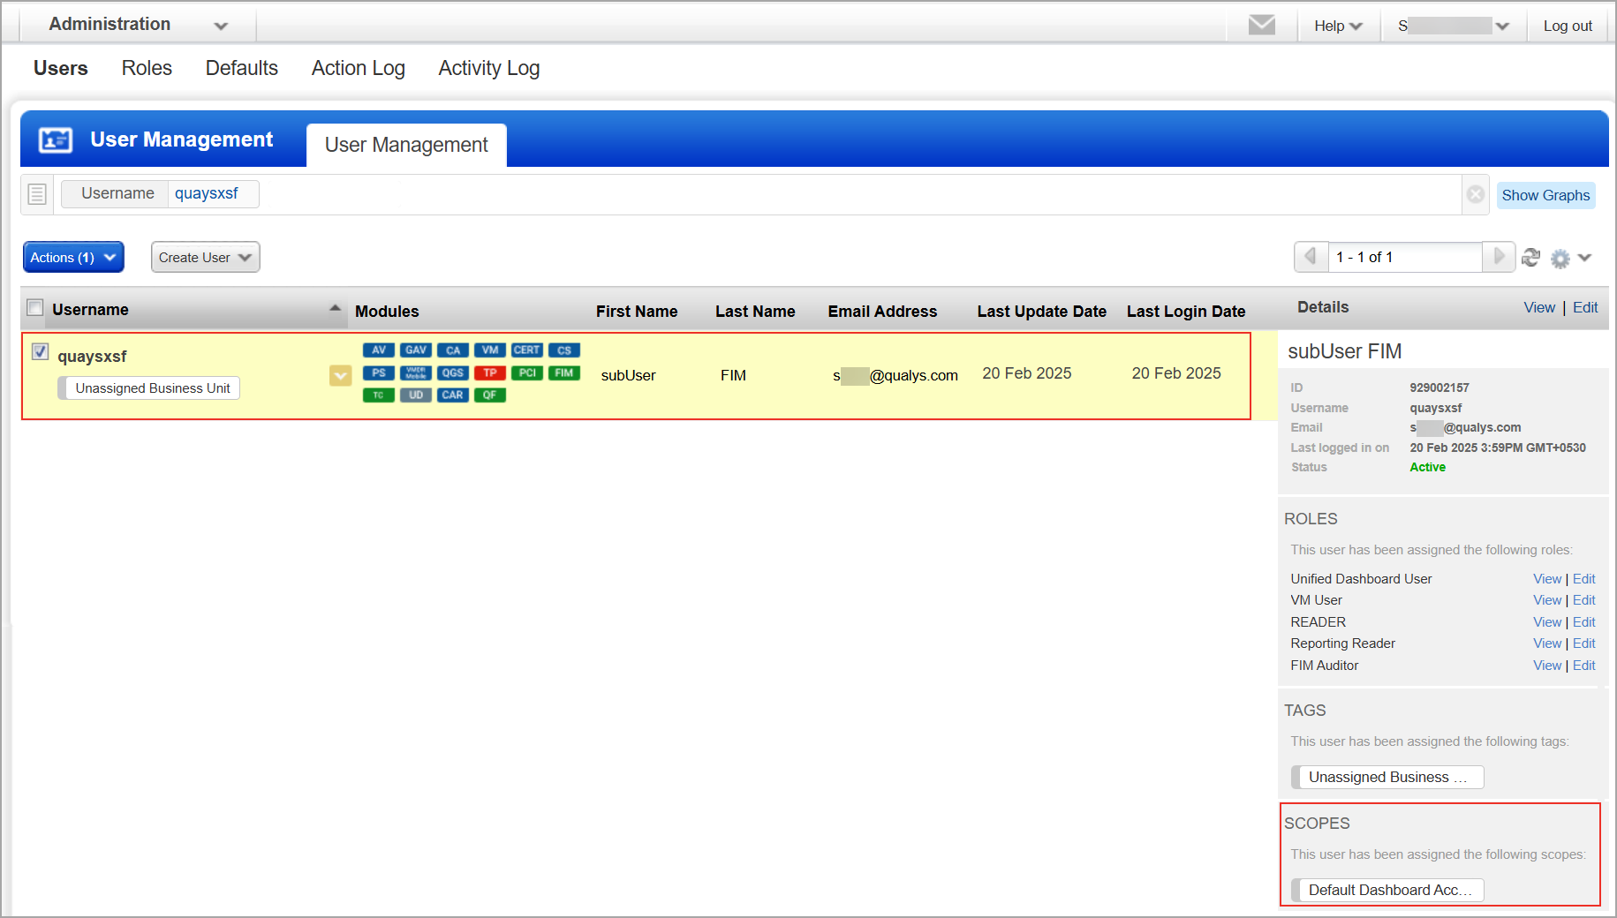This screenshot has width=1617, height=918.
Task: Click the gray UD module badge
Action: pyautogui.click(x=415, y=395)
